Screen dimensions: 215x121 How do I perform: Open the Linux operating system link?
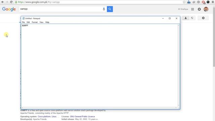tap(54, 117)
